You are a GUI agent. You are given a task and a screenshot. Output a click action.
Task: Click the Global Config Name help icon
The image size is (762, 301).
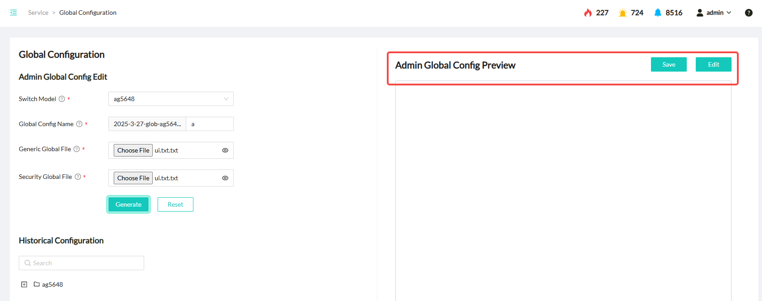click(79, 124)
